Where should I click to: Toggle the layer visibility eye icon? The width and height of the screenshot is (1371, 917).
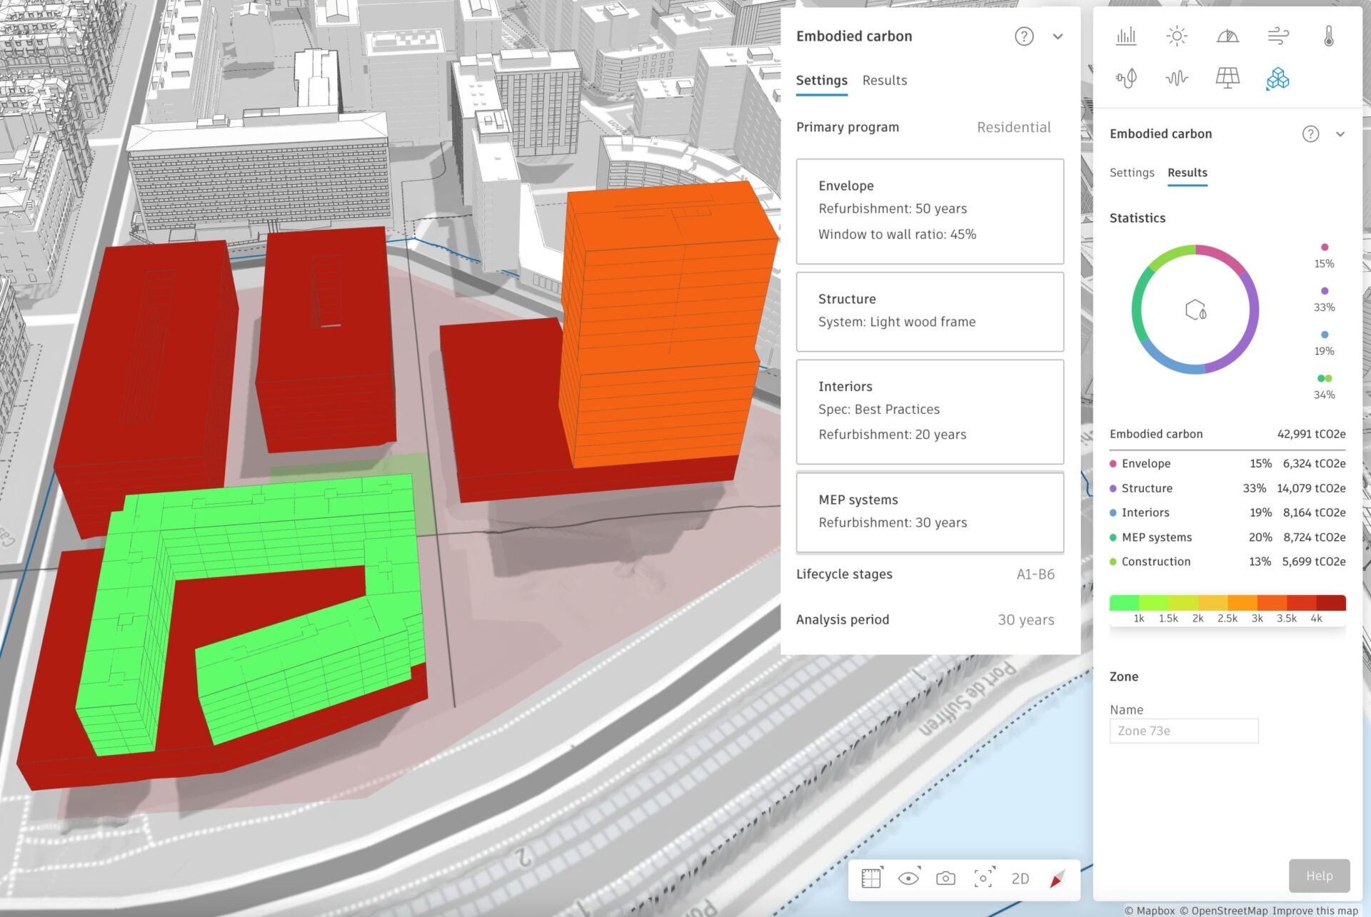pyautogui.click(x=908, y=878)
